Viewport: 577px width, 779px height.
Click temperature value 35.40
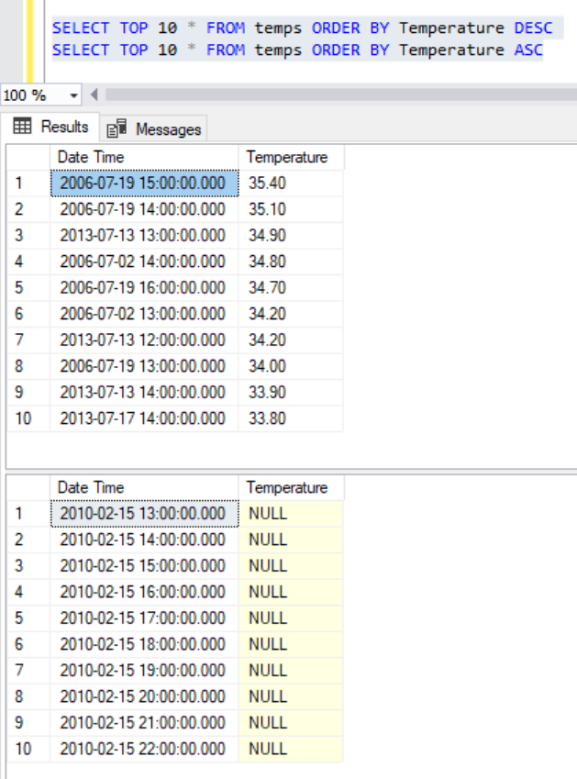(x=291, y=184)
